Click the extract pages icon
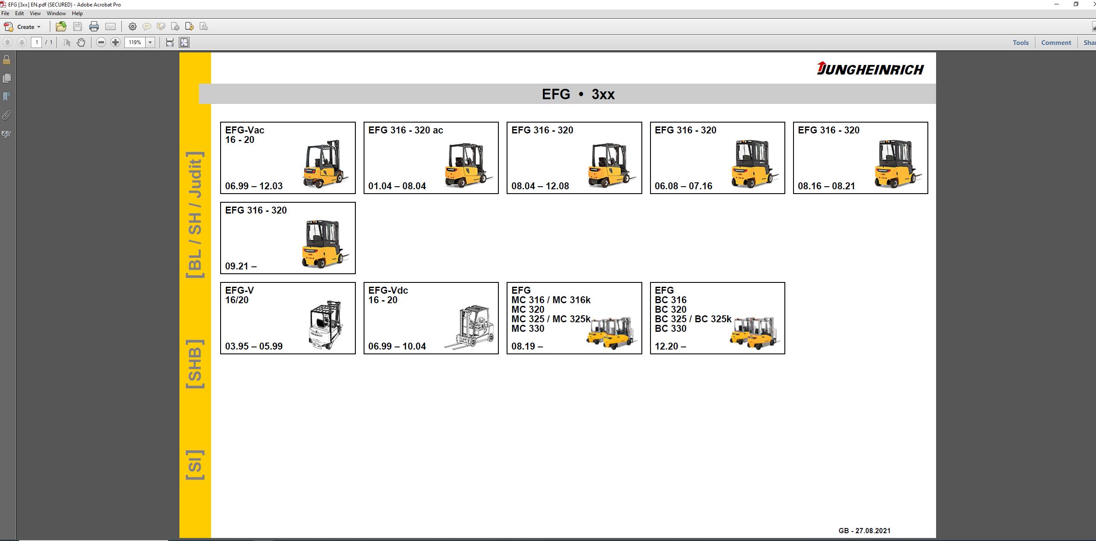1096x541 pixels. [204, 27]
